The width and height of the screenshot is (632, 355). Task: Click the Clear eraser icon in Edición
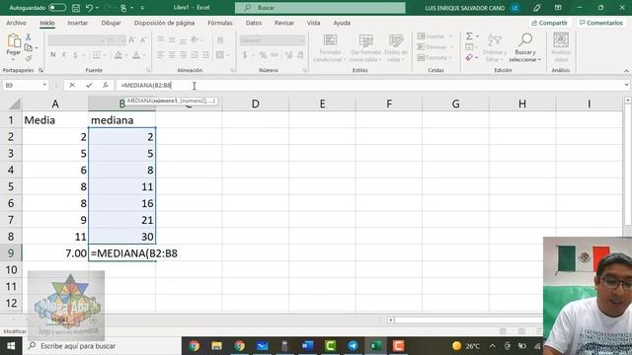point(469,58)
